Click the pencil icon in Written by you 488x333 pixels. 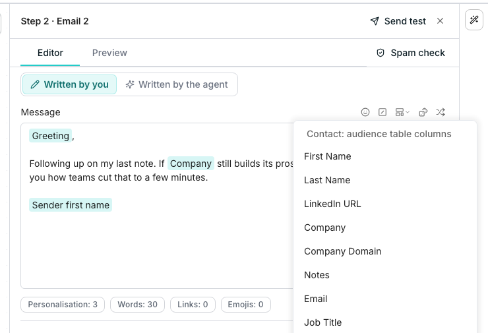[x=35, y=84]
